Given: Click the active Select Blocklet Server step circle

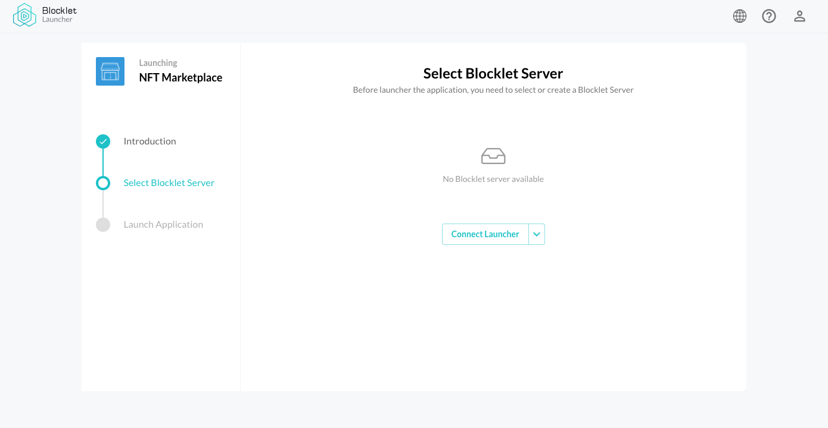Looking at the screenshot, I should [103, 183].
